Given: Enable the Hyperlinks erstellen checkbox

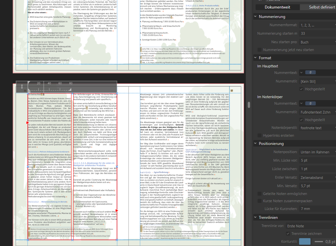Looking at the screenshot, I should [x=260, y=135].
